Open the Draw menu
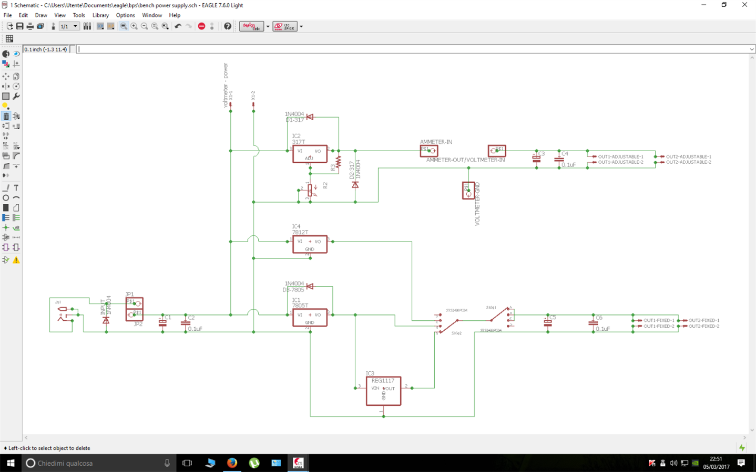Image resolution: width=756 pixels, height=472 pixels. coord(41,15)
